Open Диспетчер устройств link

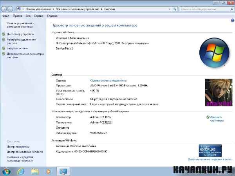coord(20,34)
